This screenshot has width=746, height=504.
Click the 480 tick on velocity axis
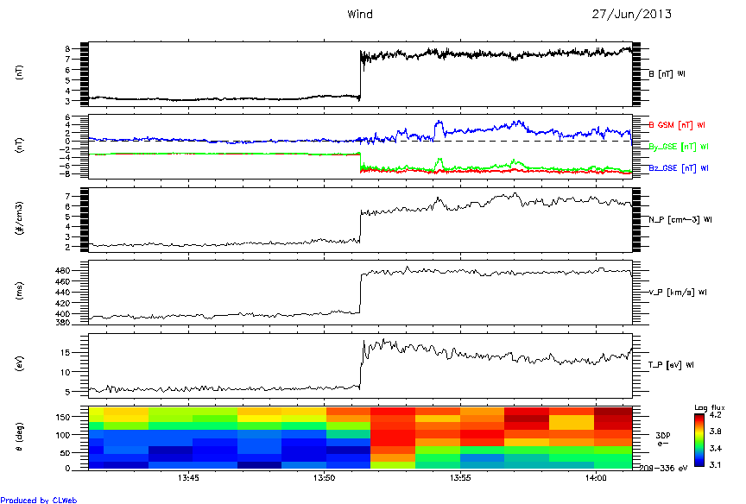click(63, 270)
